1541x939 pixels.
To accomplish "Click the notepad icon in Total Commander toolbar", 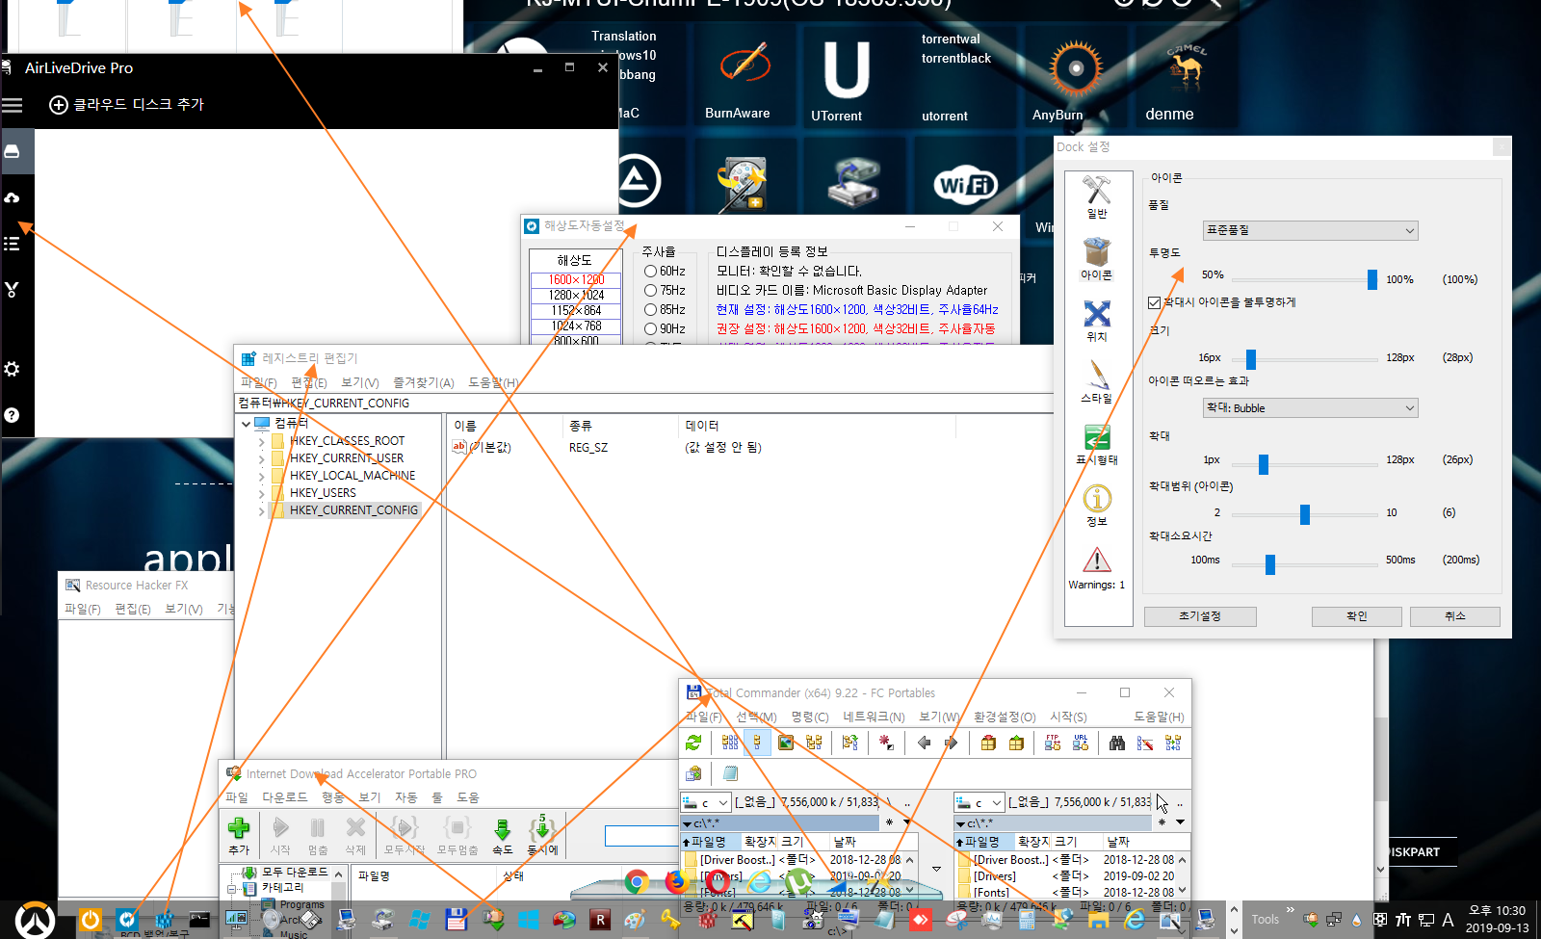I will click(730, 773).
